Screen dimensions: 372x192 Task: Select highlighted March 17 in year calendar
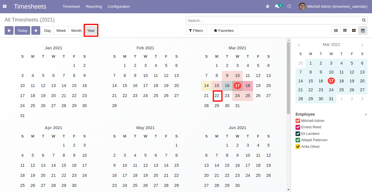coord(237,86)
